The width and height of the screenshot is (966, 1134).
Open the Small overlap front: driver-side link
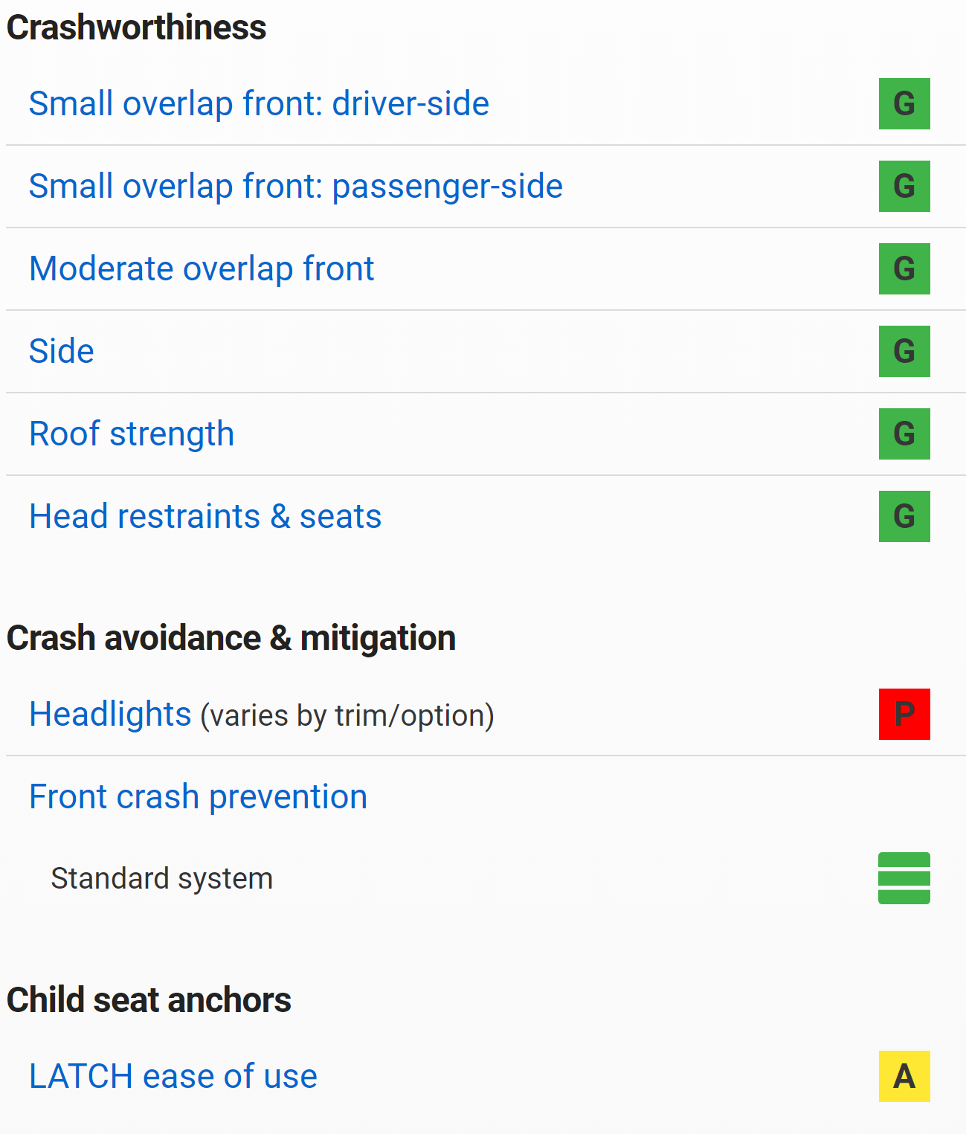click(259, 103)
